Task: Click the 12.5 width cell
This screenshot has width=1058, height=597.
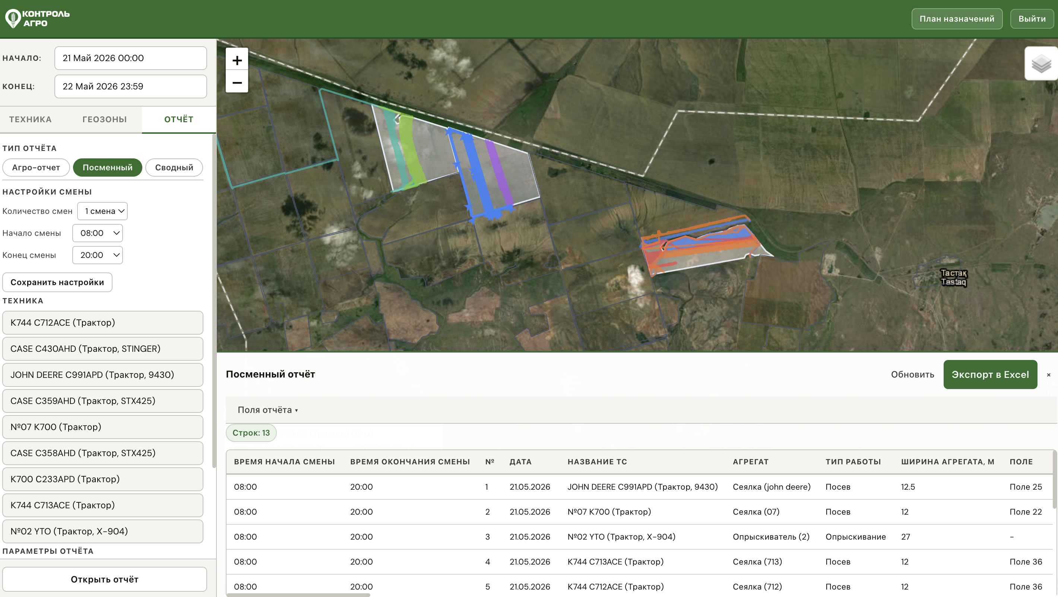Action: coord(907,487)
